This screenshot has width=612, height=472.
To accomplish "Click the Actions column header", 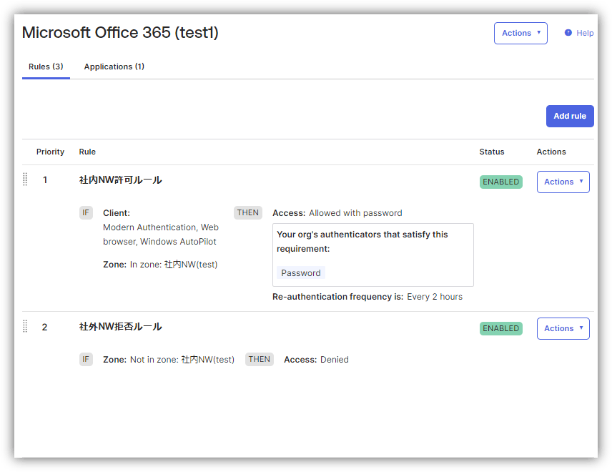I will coord(551,152).
